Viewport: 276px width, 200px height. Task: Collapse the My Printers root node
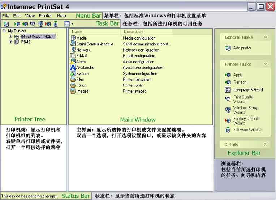[4, 31]
